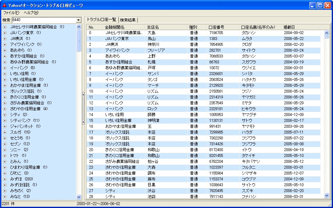
Task: Sort by the 支店名 column header
Action: click(x=166, y=27)
